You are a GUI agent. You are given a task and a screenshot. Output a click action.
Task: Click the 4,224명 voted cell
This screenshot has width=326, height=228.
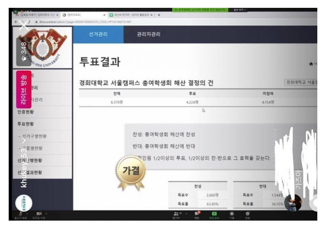pyautogui.click(x=192, y=102)
